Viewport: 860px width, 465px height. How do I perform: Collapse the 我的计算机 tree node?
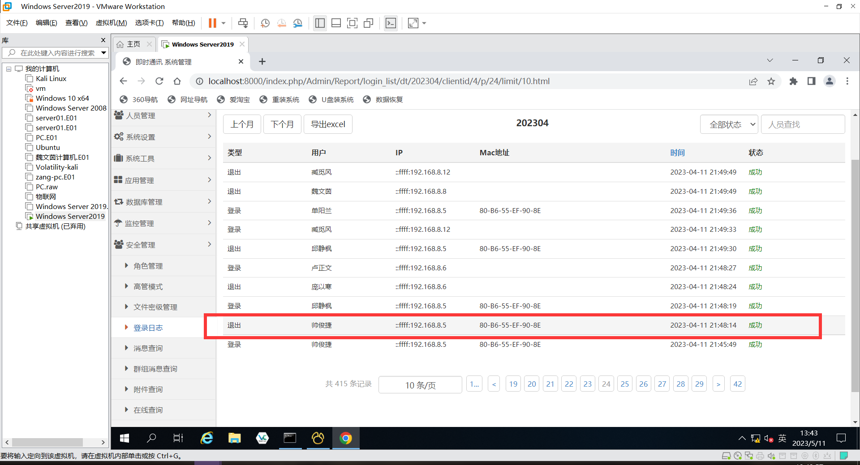point(9,68)
